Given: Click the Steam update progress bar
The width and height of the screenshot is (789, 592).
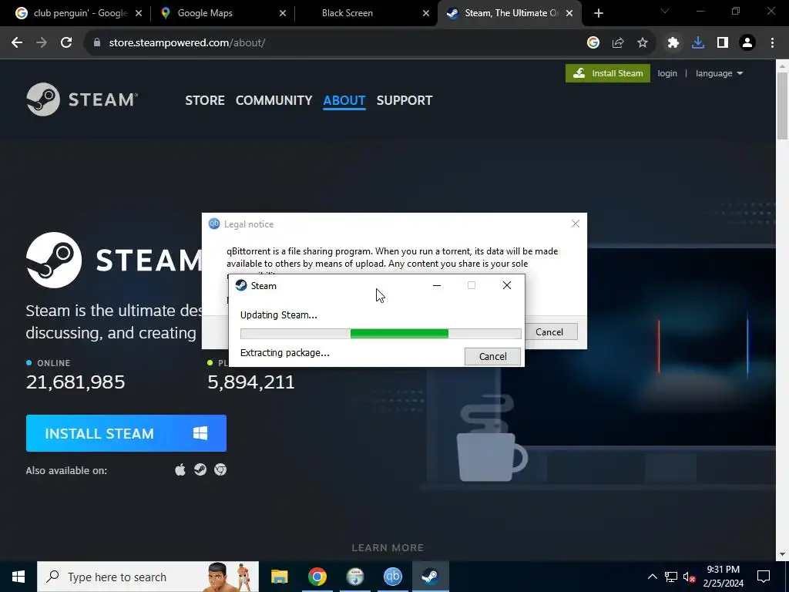Looking at the screenshot, I should pyautogui.click(x=381, y=333).
